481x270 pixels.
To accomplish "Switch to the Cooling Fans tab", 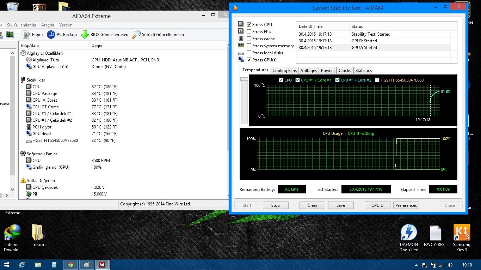I will click(285, 71).
